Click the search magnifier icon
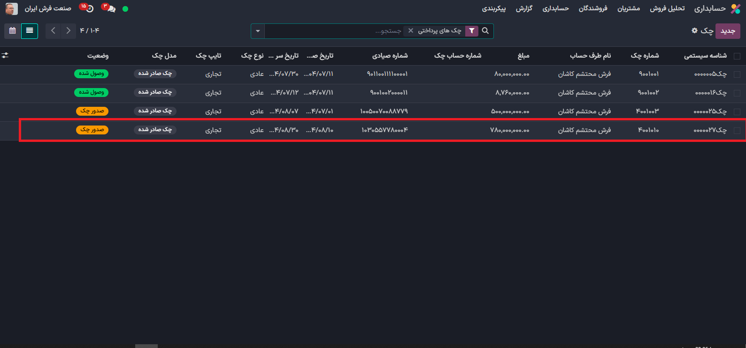 485,31
